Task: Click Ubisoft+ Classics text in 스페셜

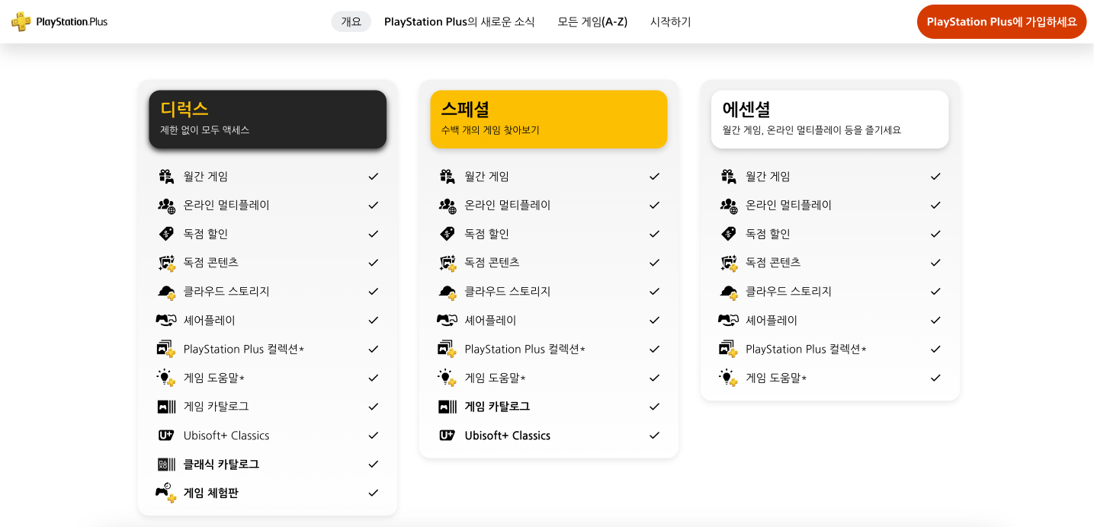Action: coord(508,436)
